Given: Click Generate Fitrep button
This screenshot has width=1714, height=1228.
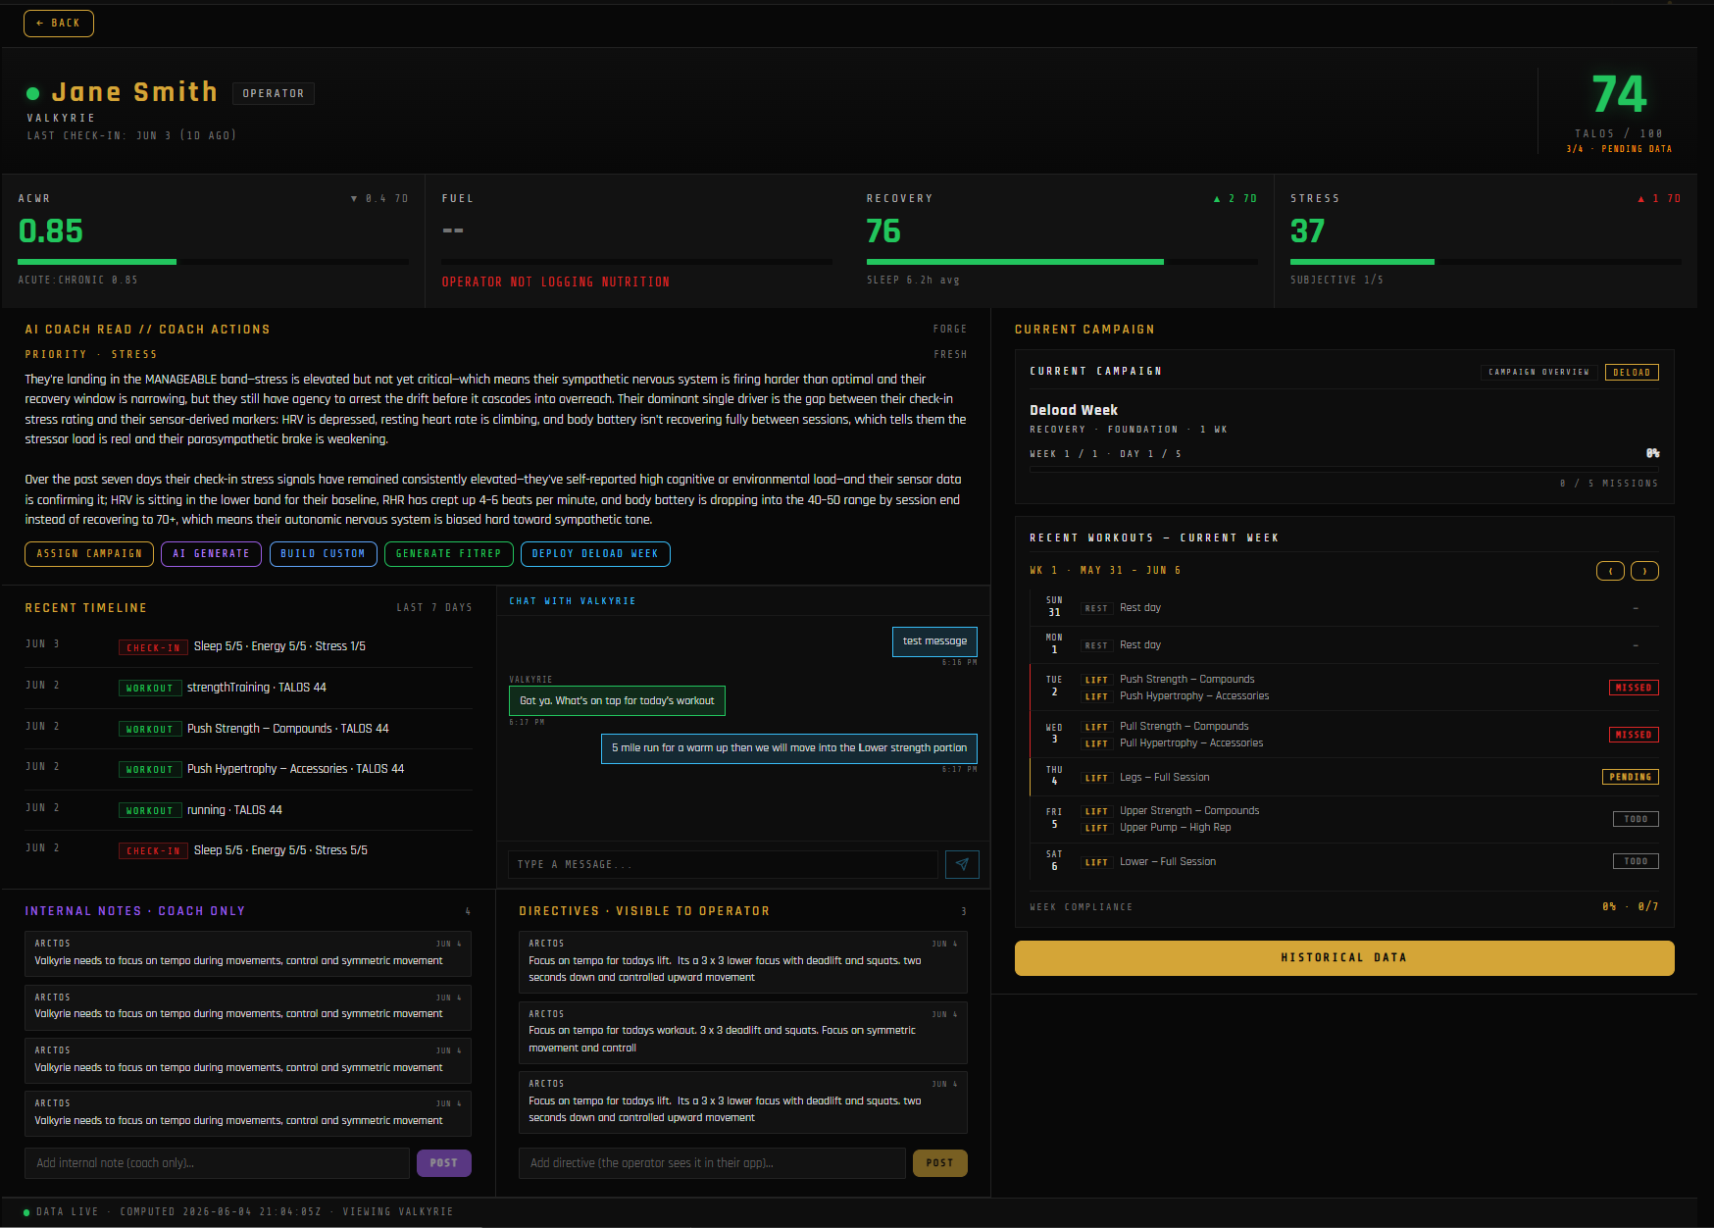Looking at the screenshot, I should pos(448,554).
